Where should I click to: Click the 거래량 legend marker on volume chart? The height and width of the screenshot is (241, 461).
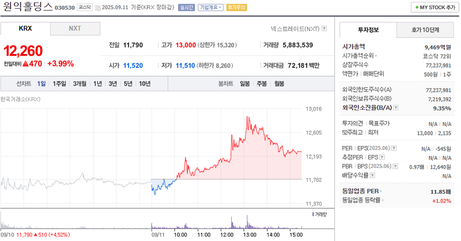pos(313,215)
